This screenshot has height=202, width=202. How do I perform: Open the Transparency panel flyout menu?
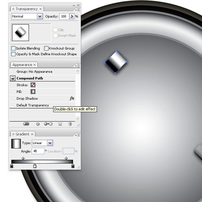78,9
